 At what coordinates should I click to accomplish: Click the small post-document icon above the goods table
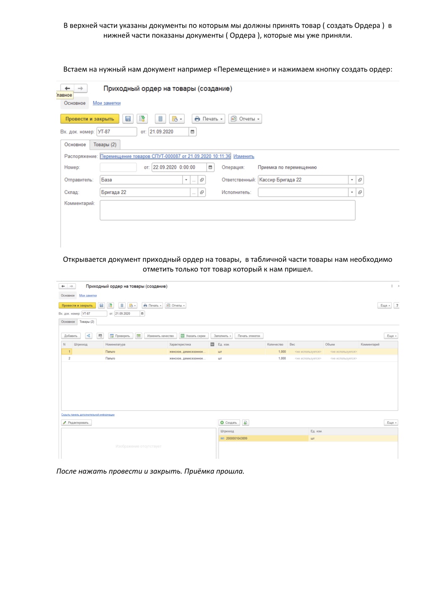click(x=110, y=306)
